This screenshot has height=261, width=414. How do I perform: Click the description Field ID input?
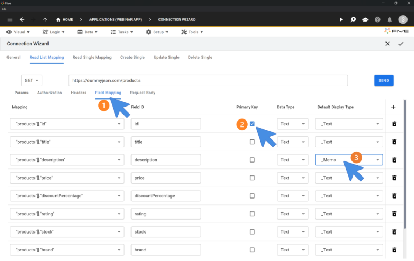point(165,160)
